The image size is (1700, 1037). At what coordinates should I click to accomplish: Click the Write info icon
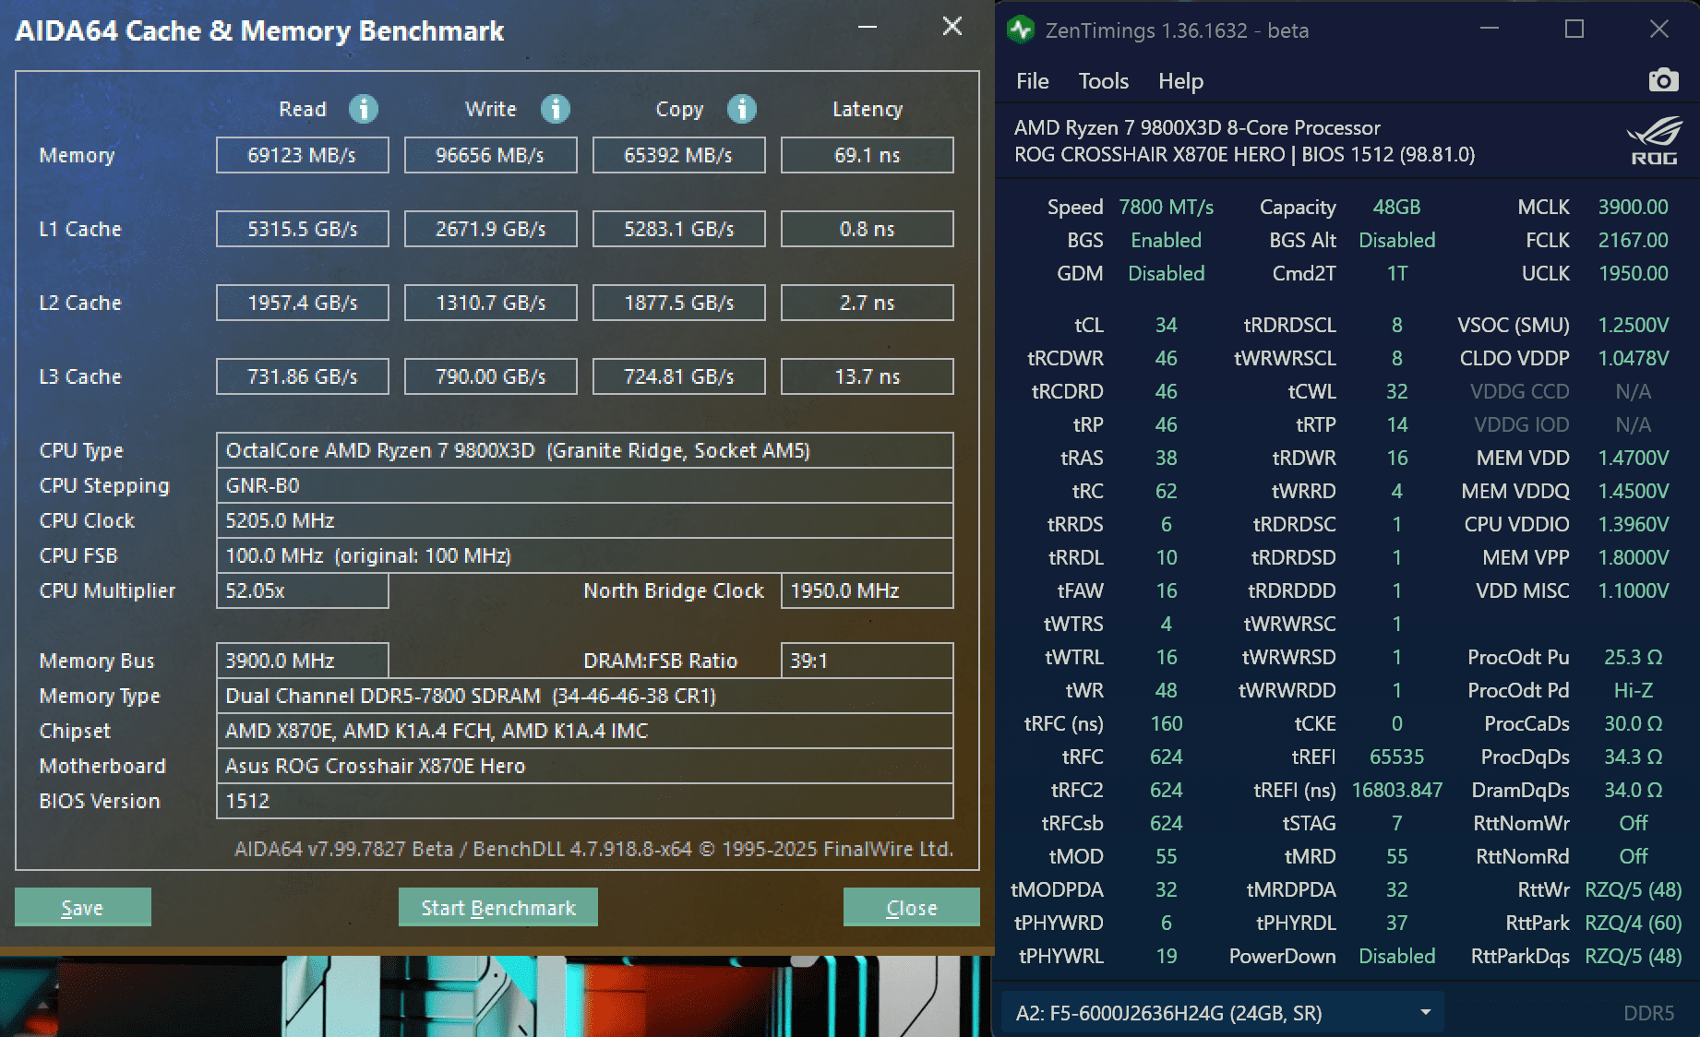click(x=555, y=109)
